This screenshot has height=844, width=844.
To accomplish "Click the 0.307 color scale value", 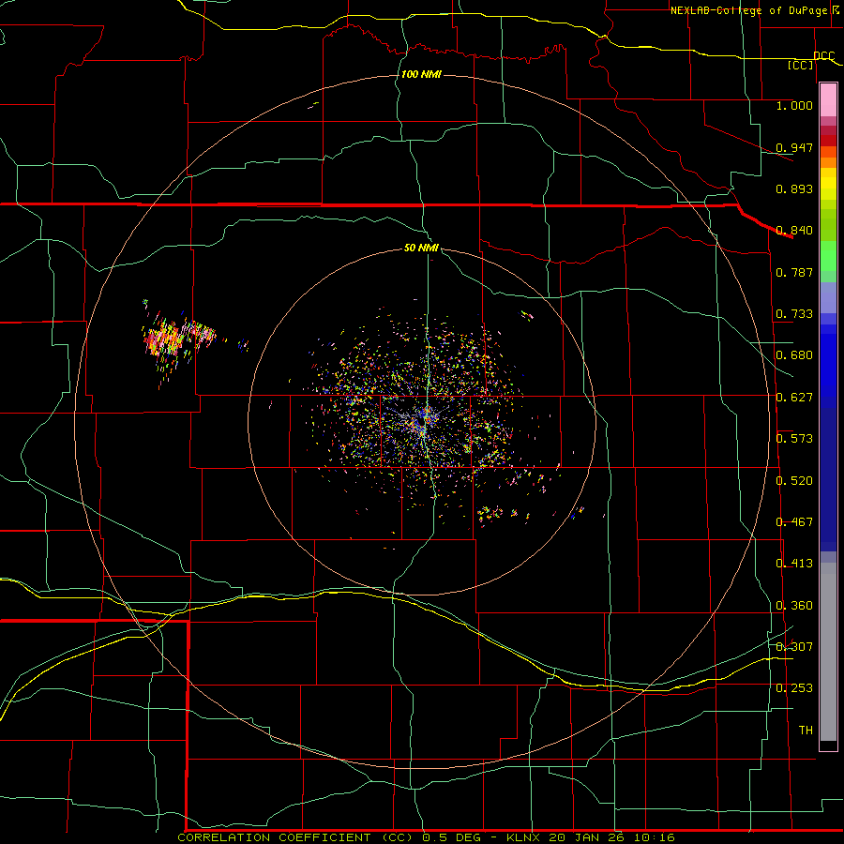I will (794, 647).
